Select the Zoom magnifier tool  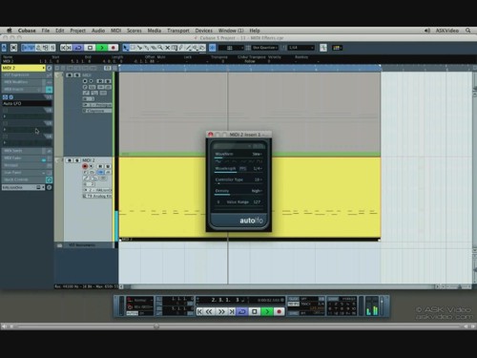pos(160,48)
